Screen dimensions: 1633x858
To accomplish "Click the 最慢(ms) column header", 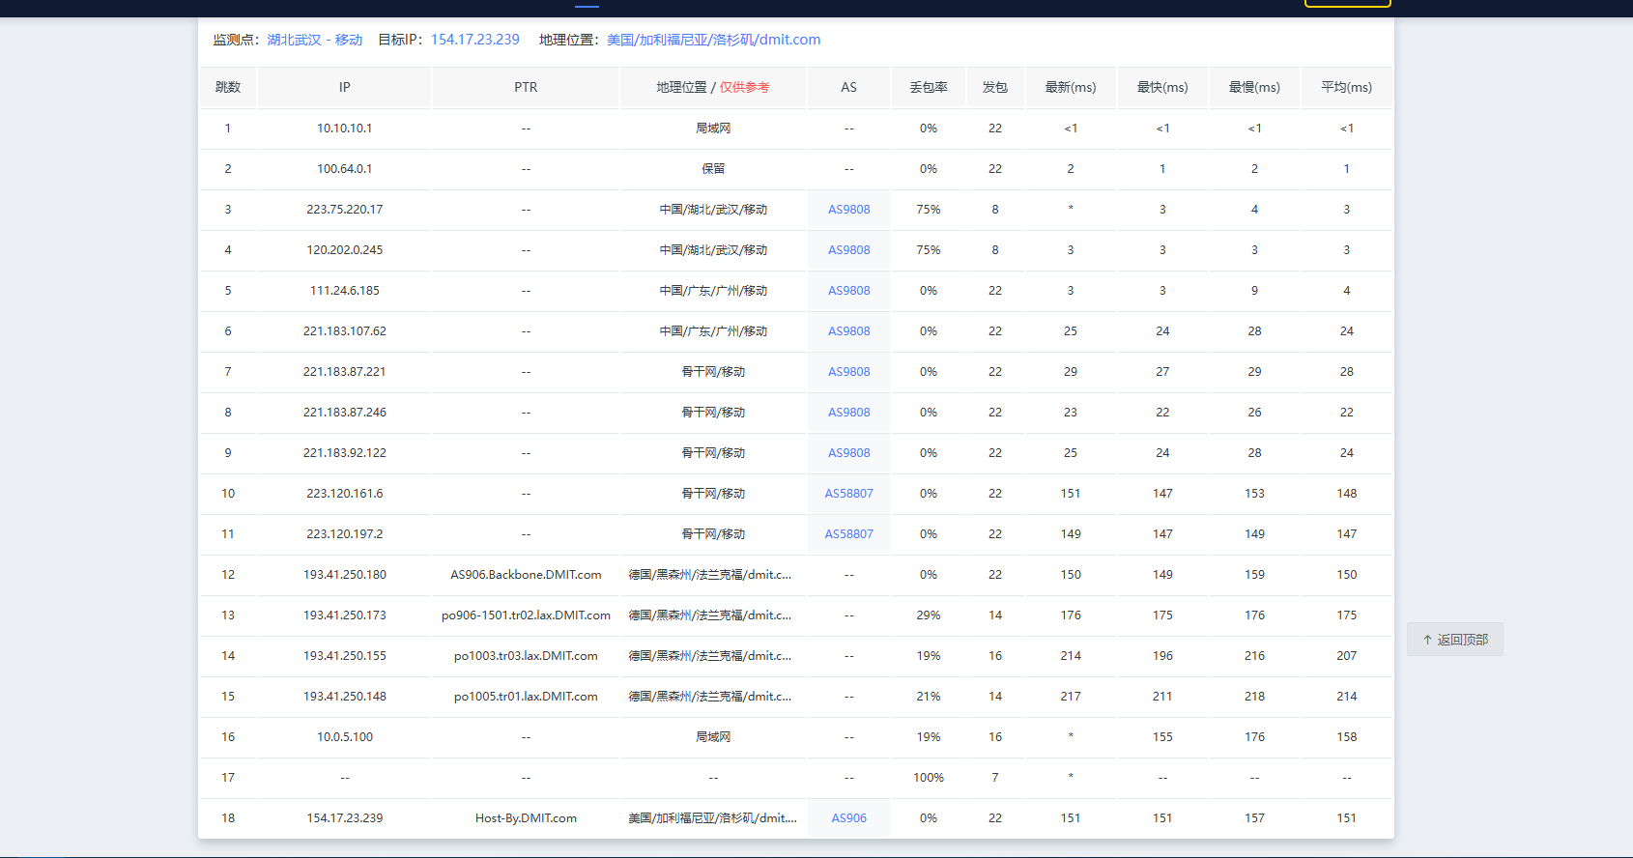I will click(x=1254, y=87).
